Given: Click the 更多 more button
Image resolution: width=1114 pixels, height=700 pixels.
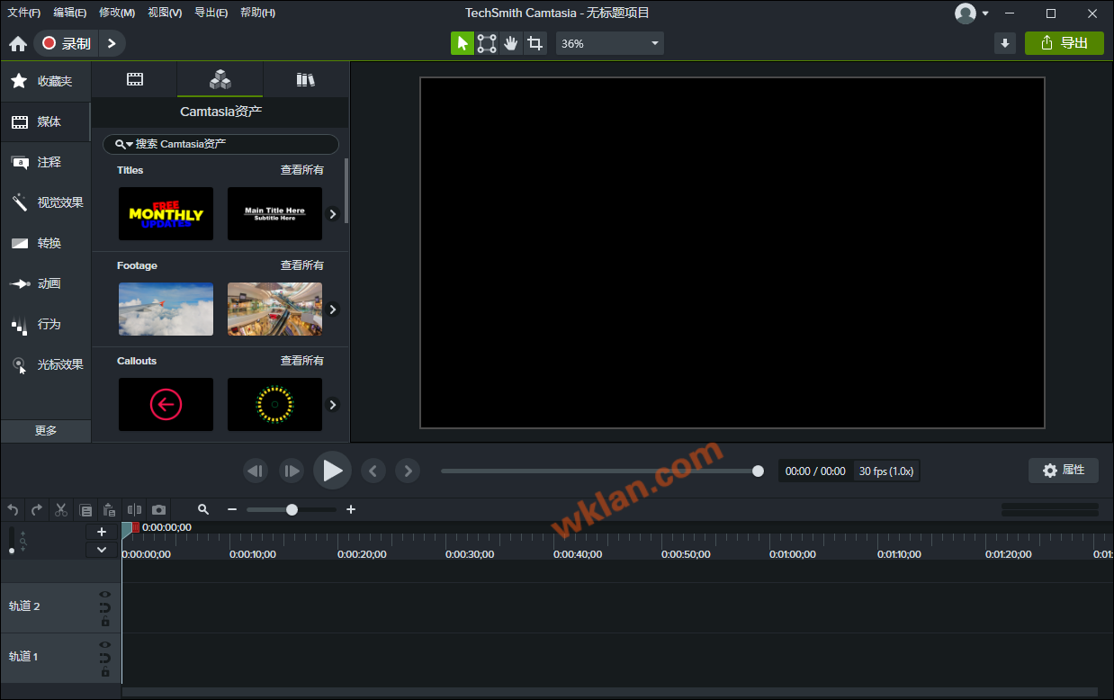Looking at the screenshot, I should coord(46,430).
